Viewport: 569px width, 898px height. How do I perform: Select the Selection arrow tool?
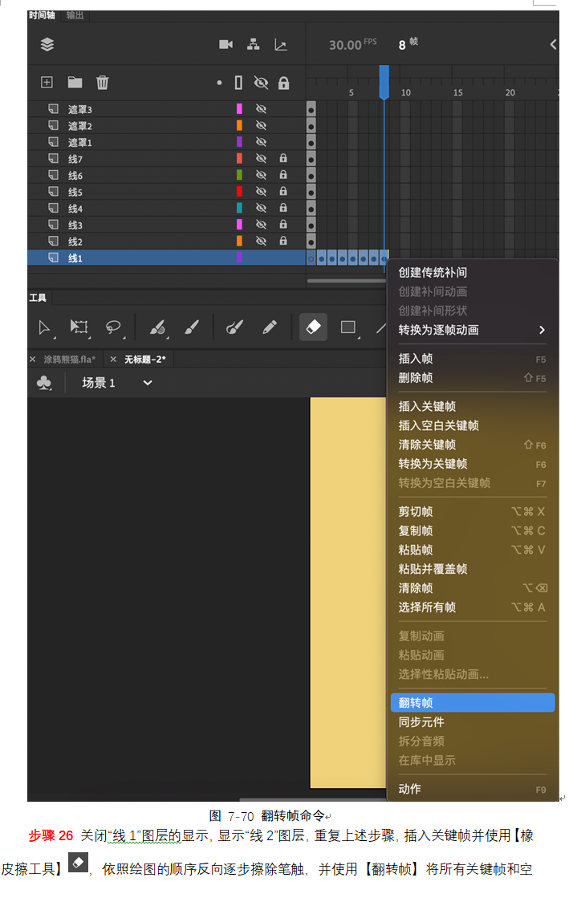44,327
